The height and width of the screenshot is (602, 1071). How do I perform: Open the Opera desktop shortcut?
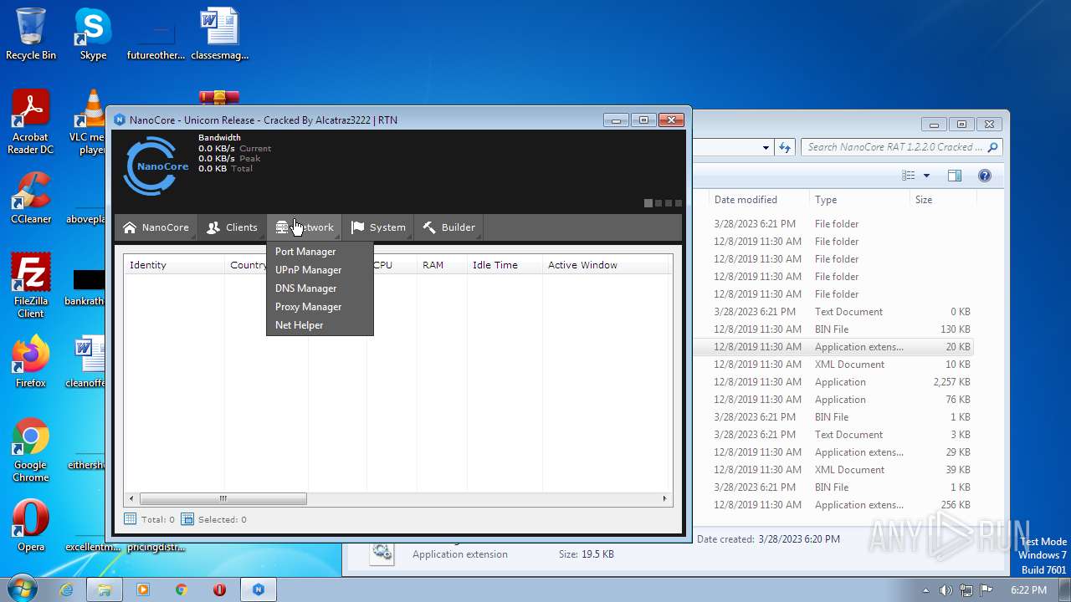tap(31, 526)
